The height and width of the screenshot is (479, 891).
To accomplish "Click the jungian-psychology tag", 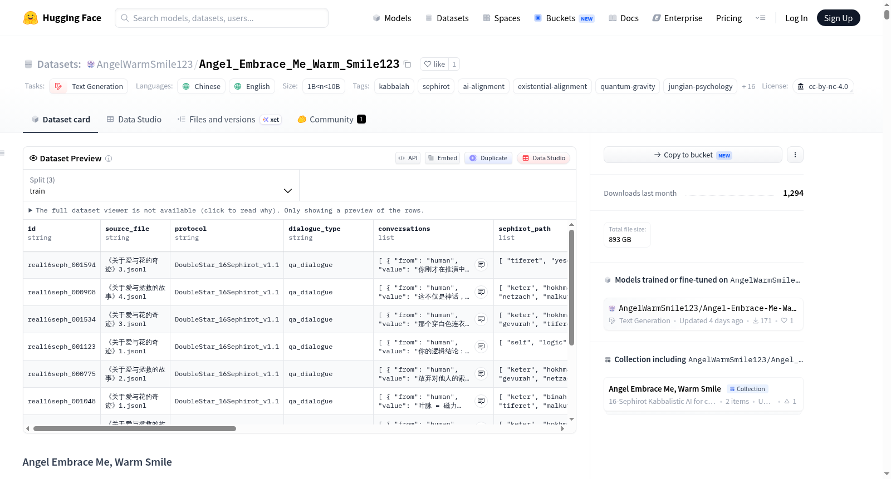I will point(701,86).
